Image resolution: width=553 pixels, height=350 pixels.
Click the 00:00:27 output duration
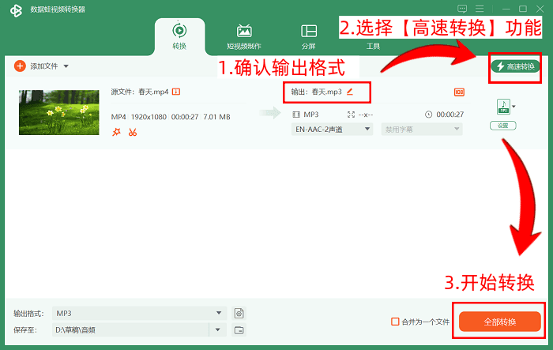tap(450, 115)
